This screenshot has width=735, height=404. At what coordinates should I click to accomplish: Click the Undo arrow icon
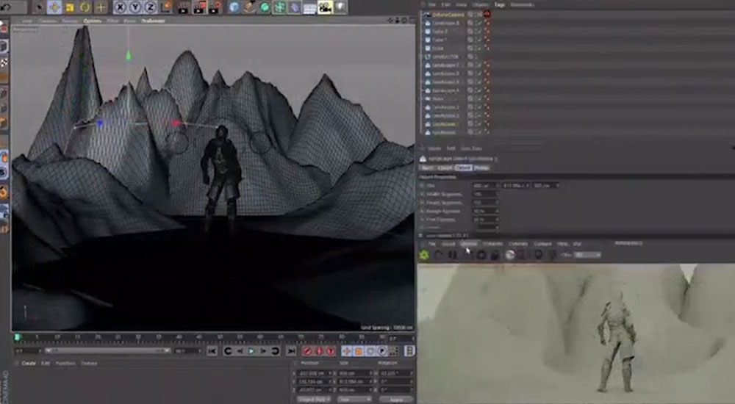pos(7,8)
